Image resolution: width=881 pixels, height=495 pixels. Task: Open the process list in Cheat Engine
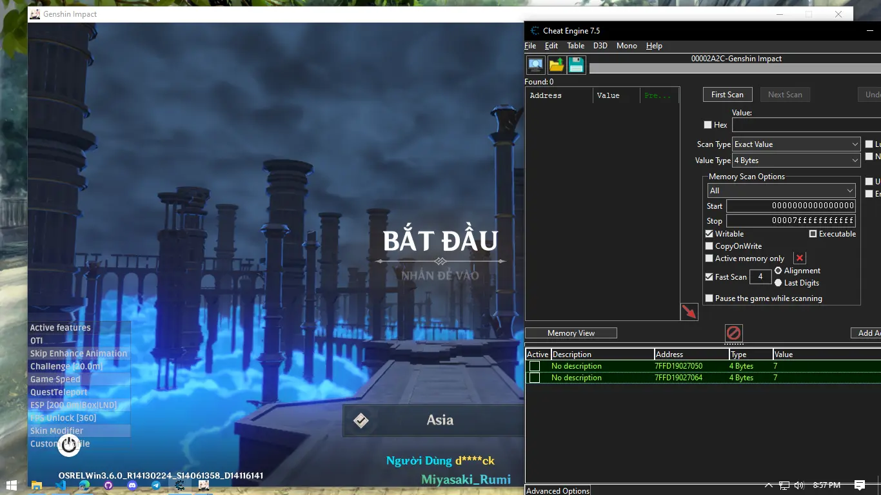point(535,65)
